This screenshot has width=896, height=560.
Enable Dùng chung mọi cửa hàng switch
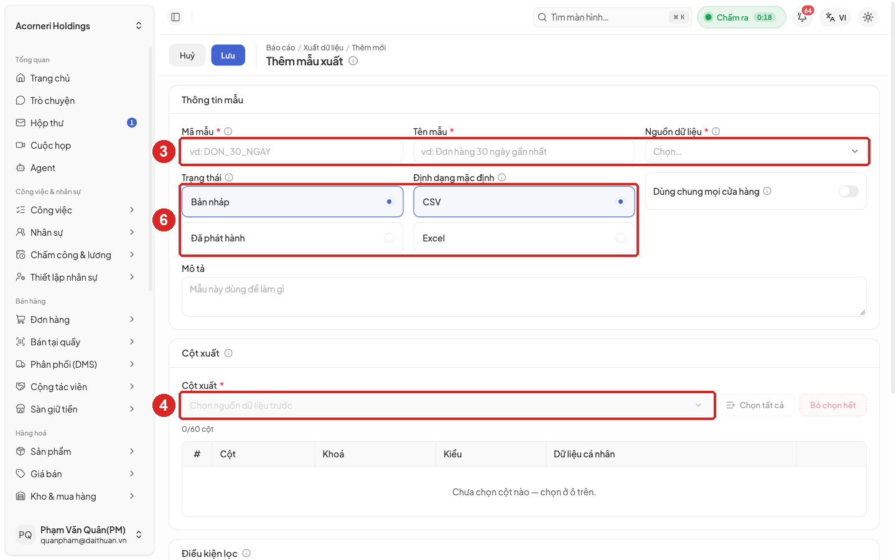[848, 191]
